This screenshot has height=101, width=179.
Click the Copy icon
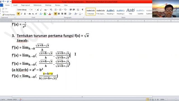coord(3,12)
